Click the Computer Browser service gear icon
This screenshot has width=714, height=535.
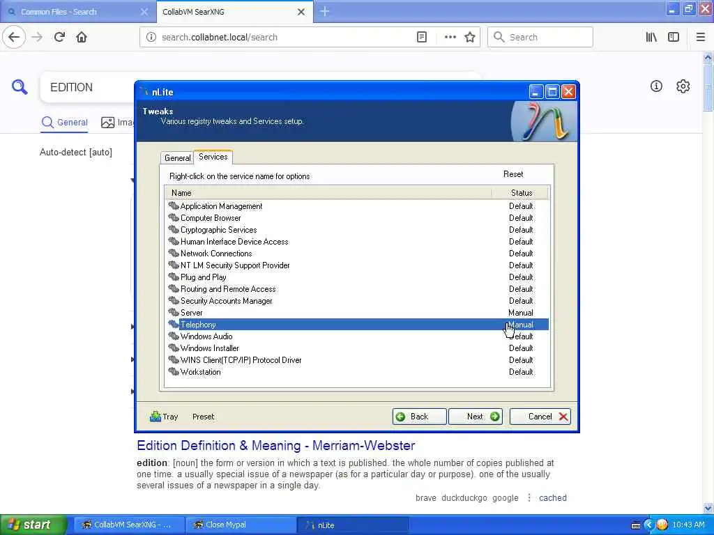pyautogui.click(x=174, y=217)
